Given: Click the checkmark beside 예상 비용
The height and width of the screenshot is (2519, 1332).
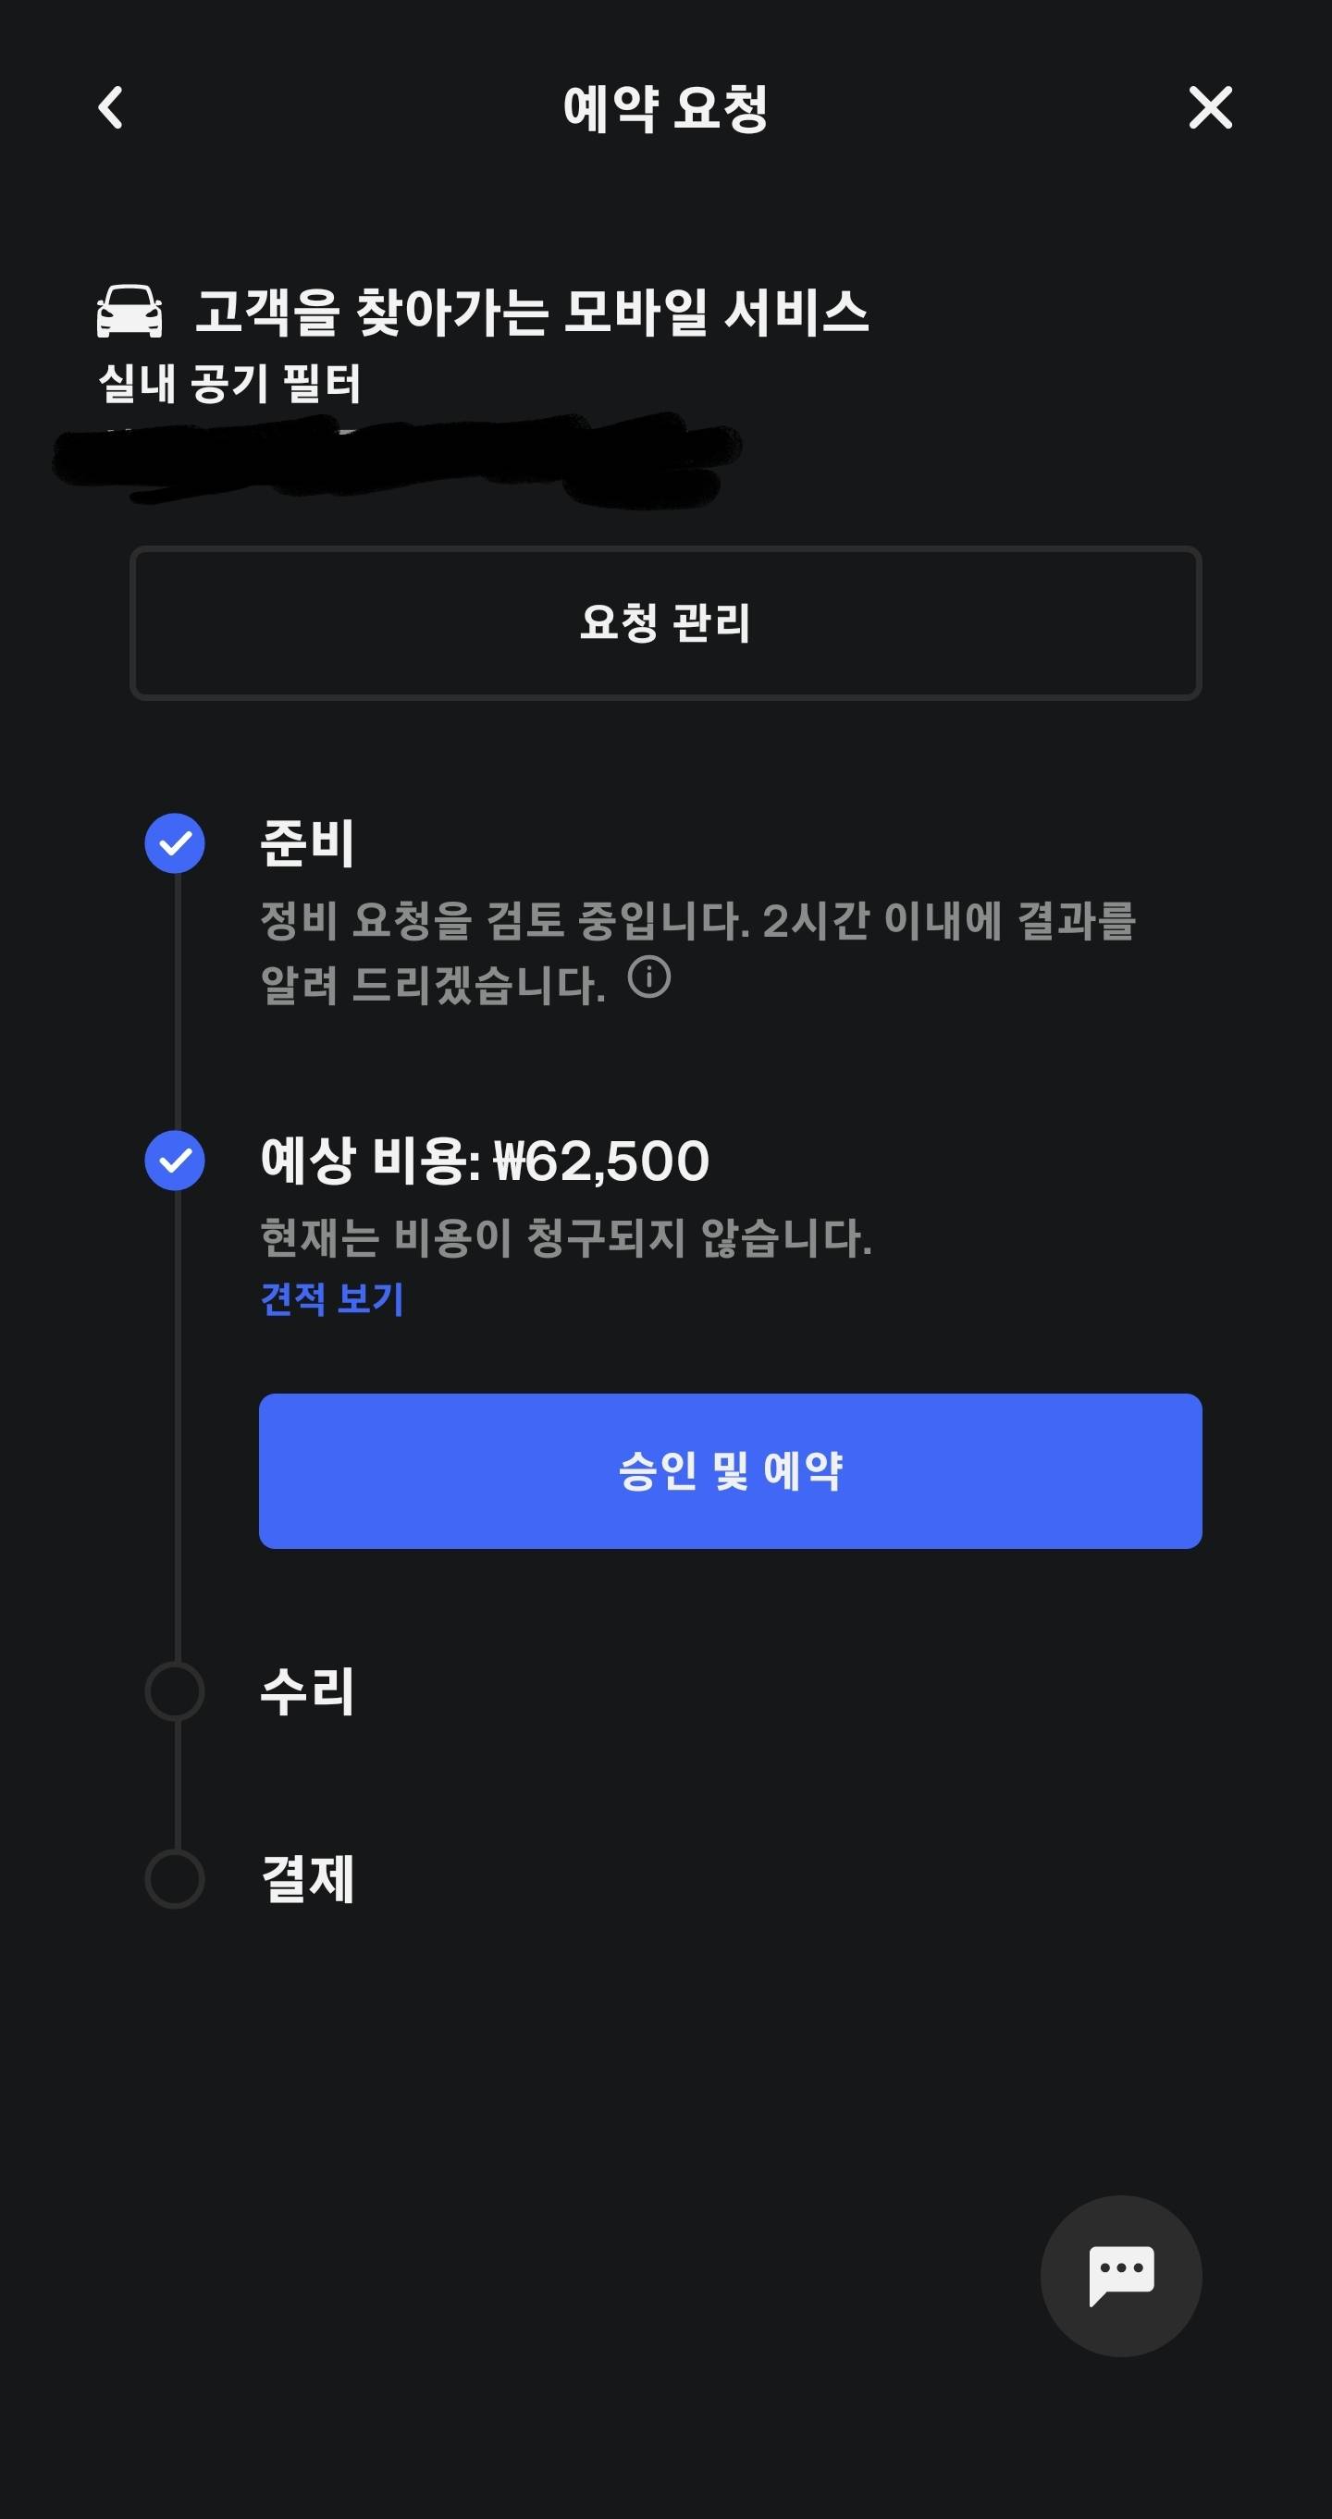Looking at the screenshot, I should click(175, 1161).
